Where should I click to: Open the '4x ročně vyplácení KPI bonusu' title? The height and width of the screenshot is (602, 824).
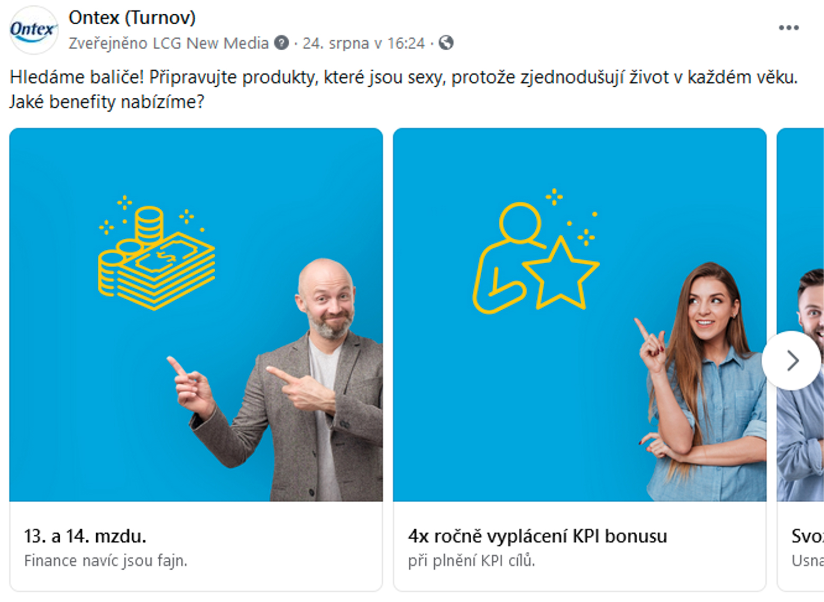pos(537,536)
